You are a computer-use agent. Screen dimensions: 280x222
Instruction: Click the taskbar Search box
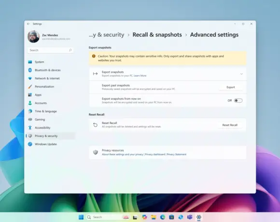pyautogui.click(x=108, y=217)
